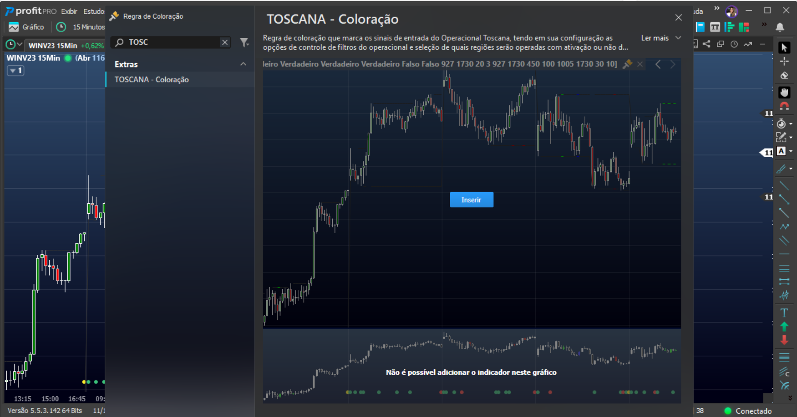
Task: Select the T text annotation tool
Action: (x=784, y=312)
